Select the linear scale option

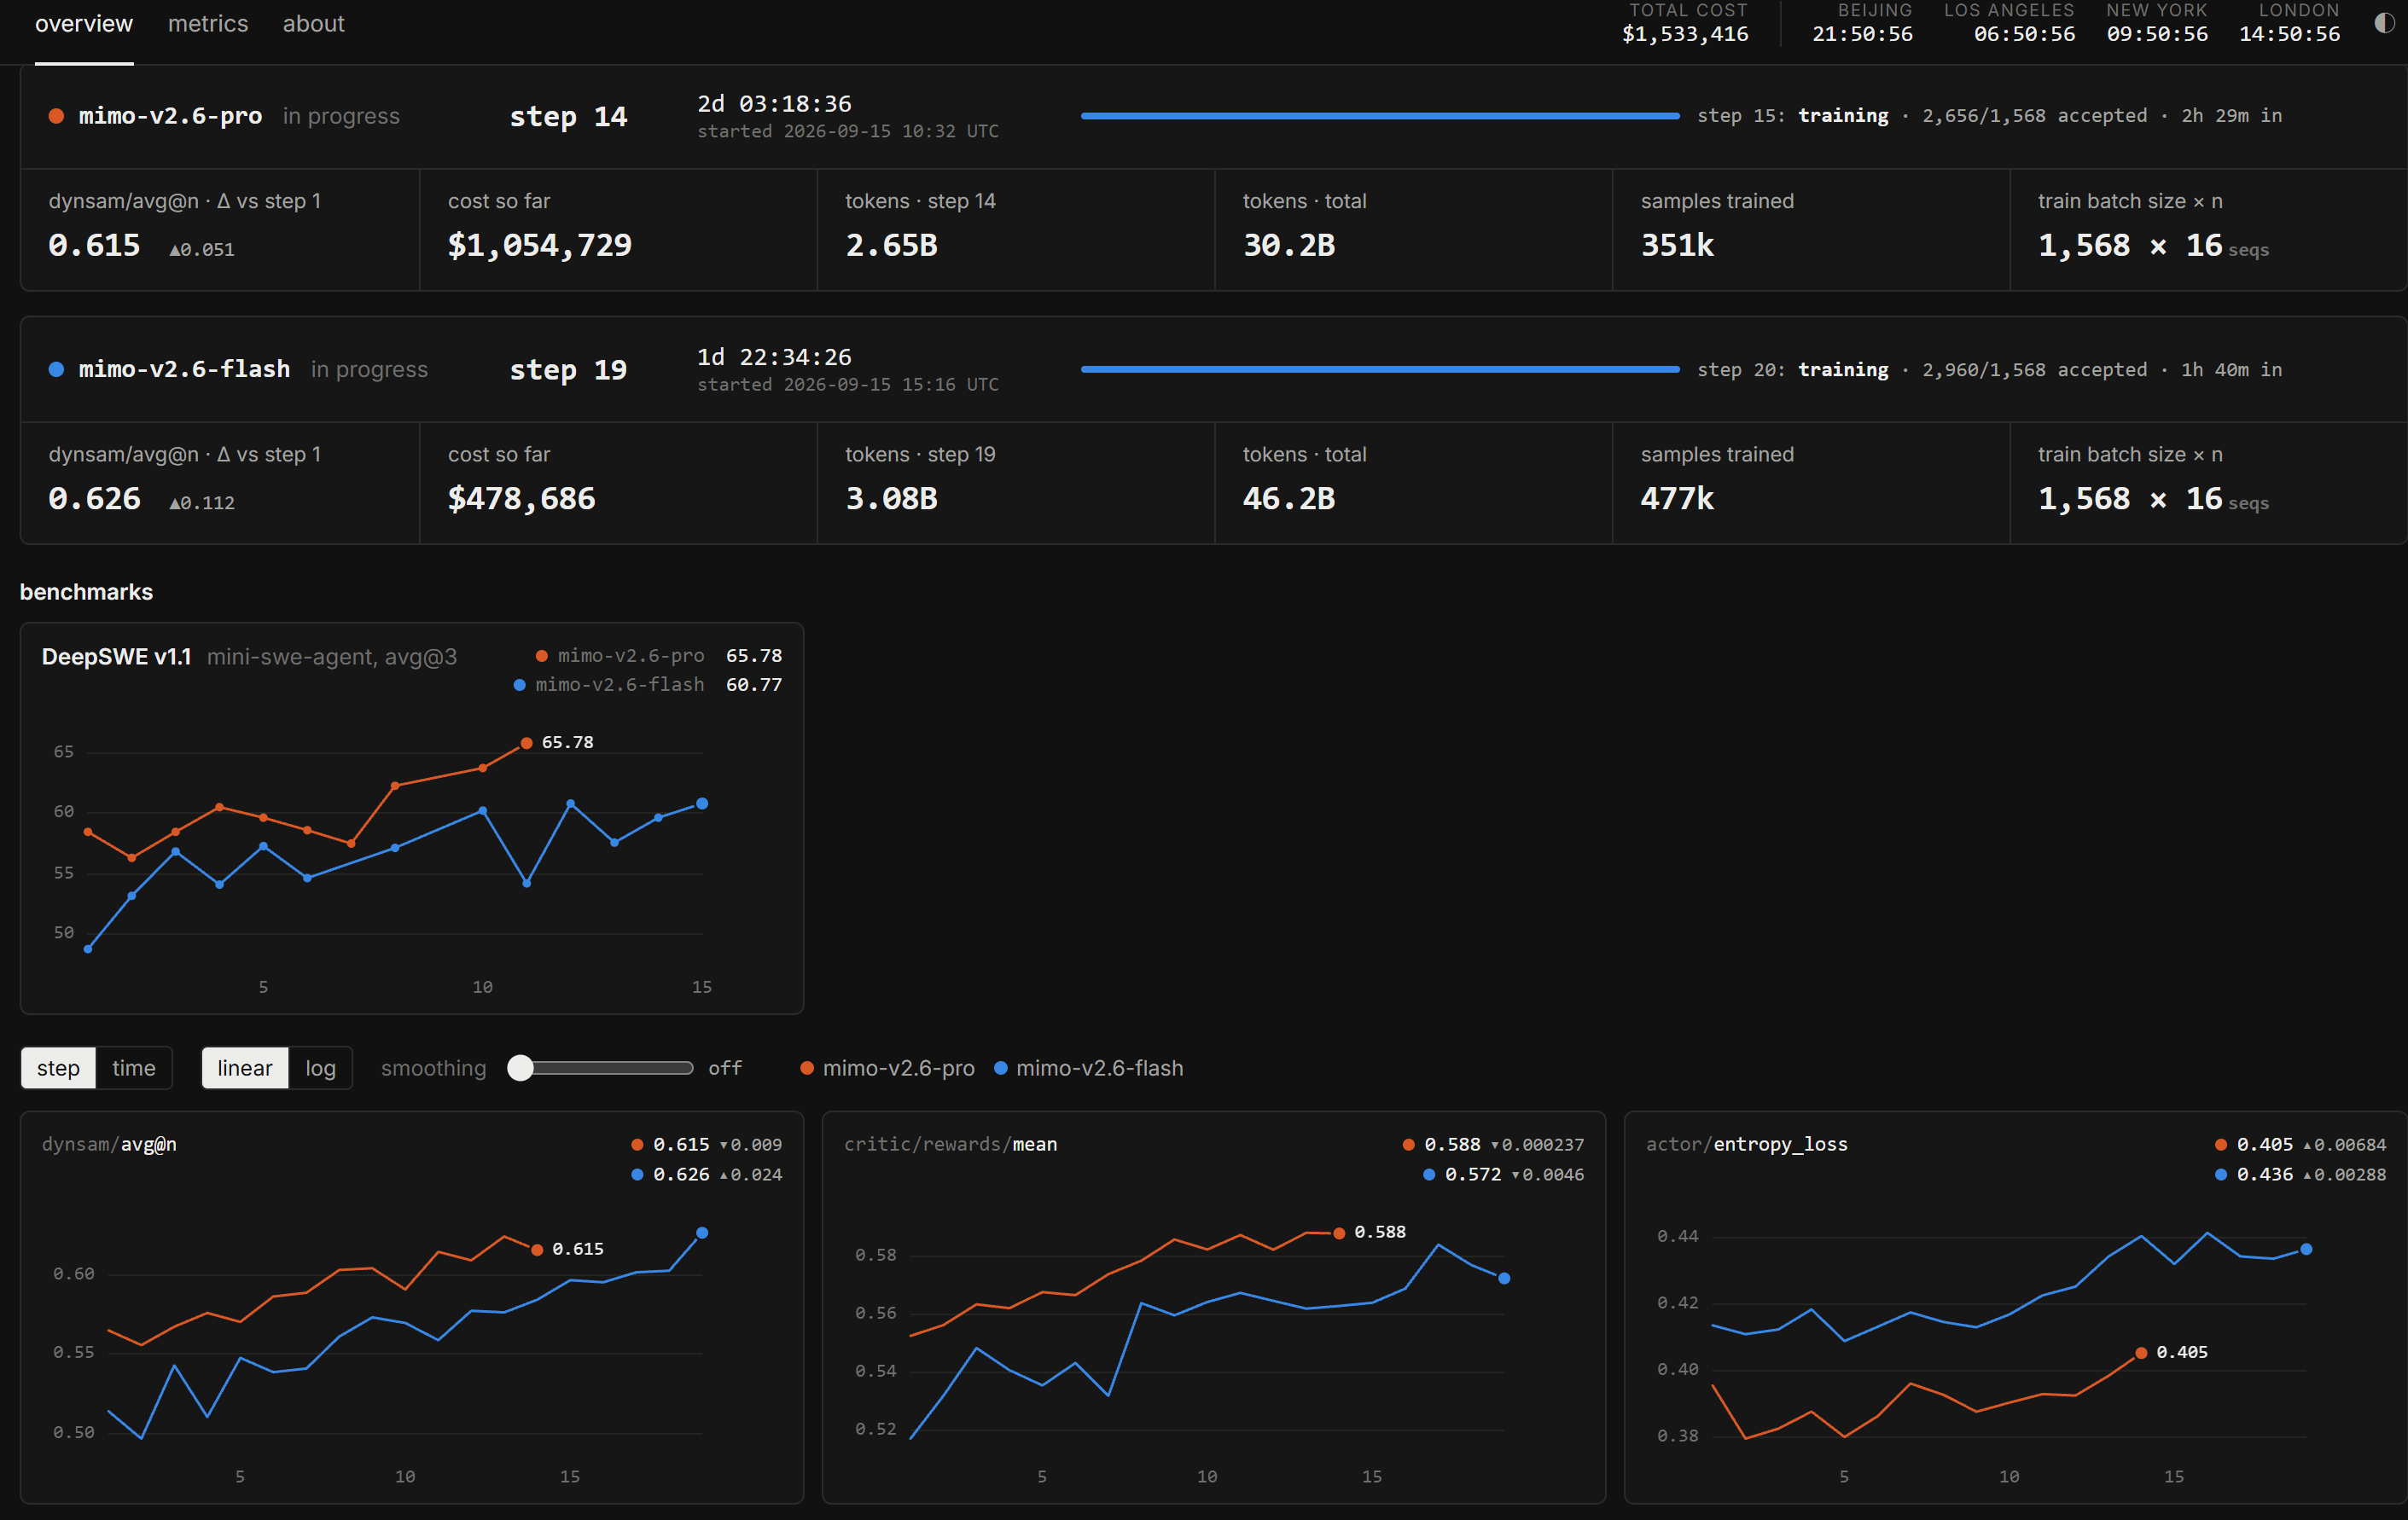(245, 1068)
